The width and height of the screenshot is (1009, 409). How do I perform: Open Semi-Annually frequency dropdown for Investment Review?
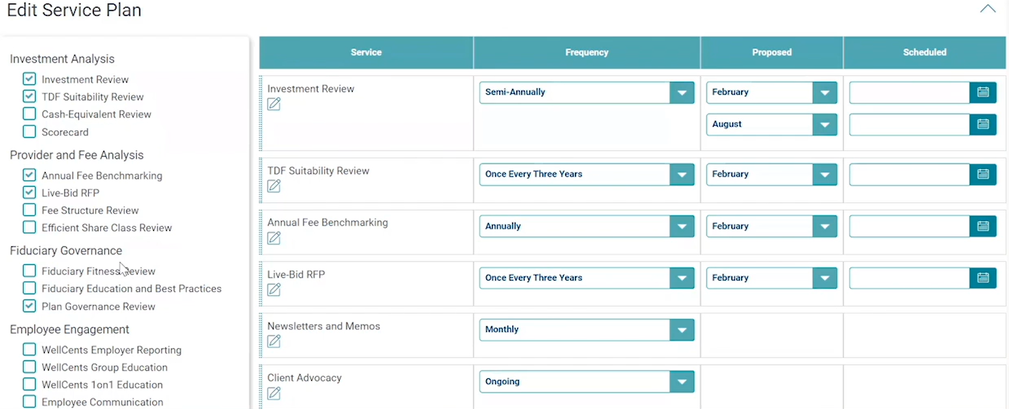pos(587,92)
